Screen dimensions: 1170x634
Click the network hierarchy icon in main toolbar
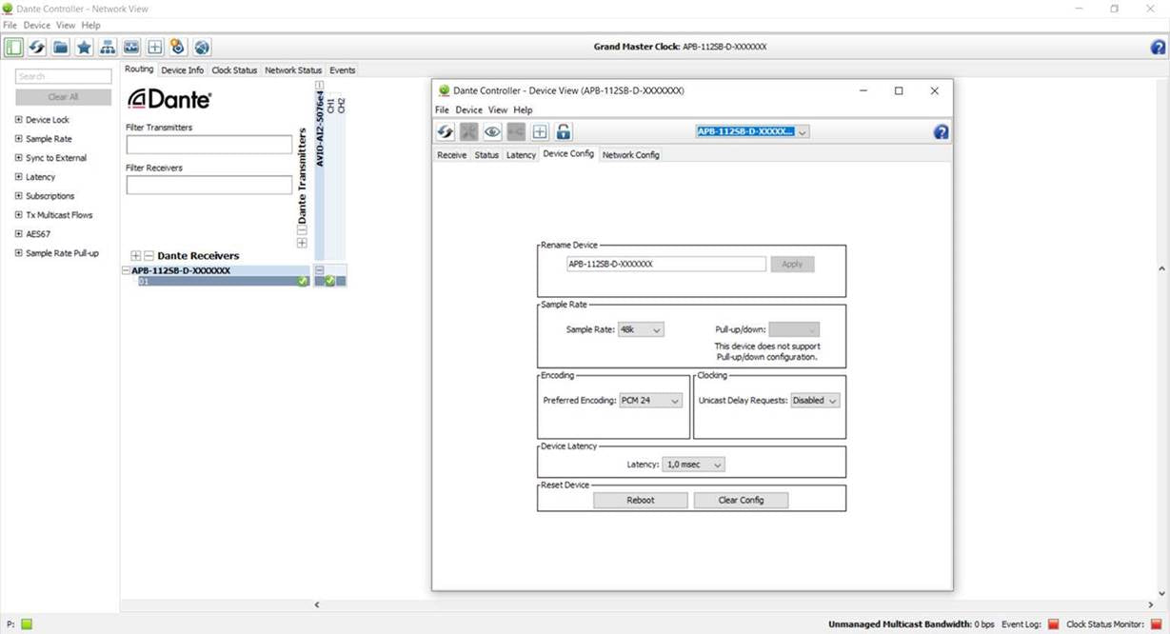pyautogui.click(x=108, y=48)
